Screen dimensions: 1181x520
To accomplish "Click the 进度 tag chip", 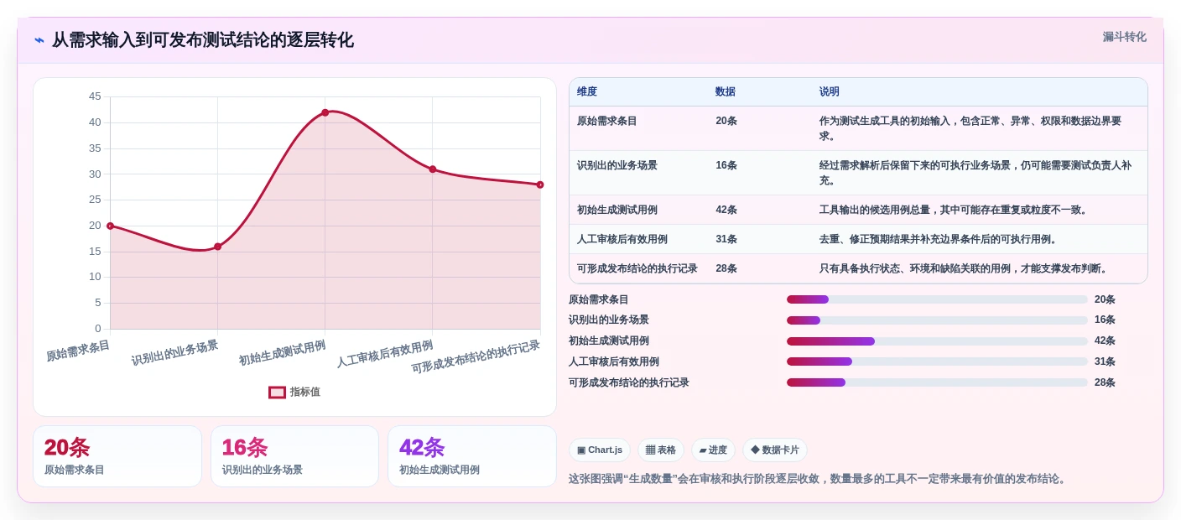I will [x=713, y=450].
